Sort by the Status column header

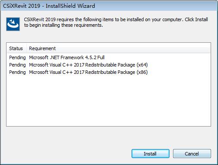[x=16, y=48]
